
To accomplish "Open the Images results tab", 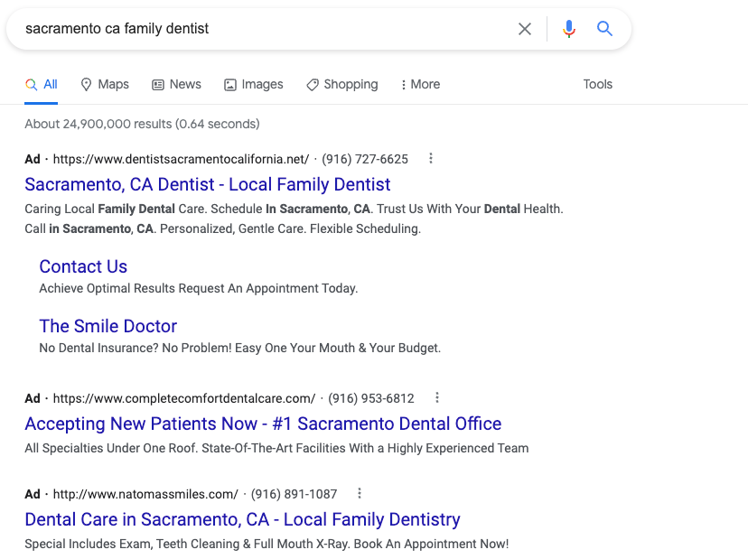I will pyautogui.click(x=253, y=84).
